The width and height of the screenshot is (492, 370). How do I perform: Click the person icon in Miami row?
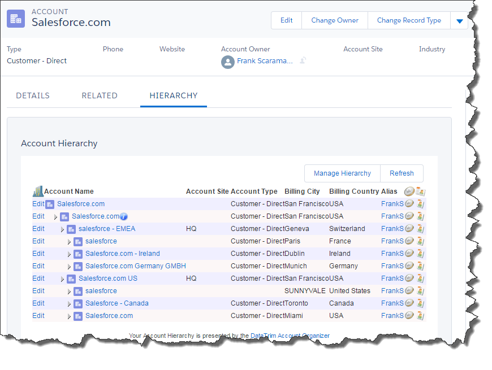click(420, 316)
